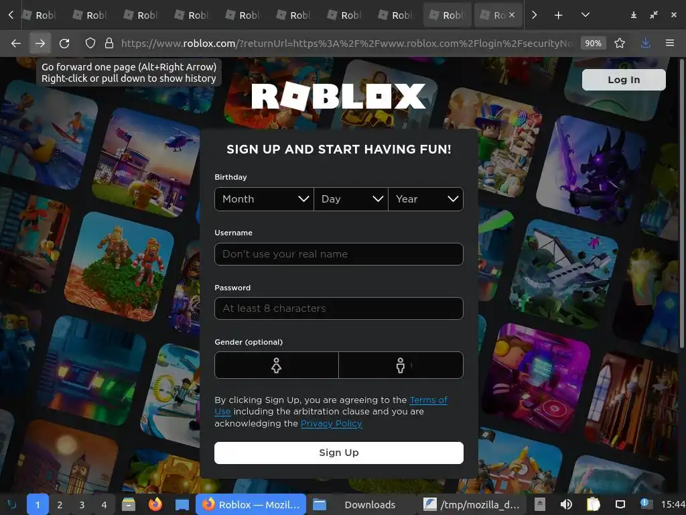Click the "Birthday" field label
This screenshot has height=515, width=686.
click(x=230, y=177)
